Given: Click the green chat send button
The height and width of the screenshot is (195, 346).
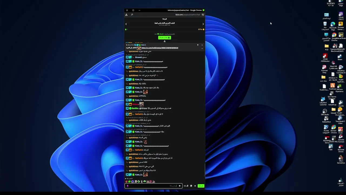Looking at the screenshot, I should coord(201,186).
